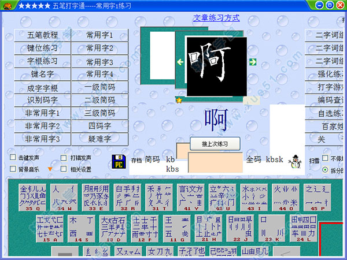
Task: Start the 非常用字1 practice
Action: click(x=42, y=113)
